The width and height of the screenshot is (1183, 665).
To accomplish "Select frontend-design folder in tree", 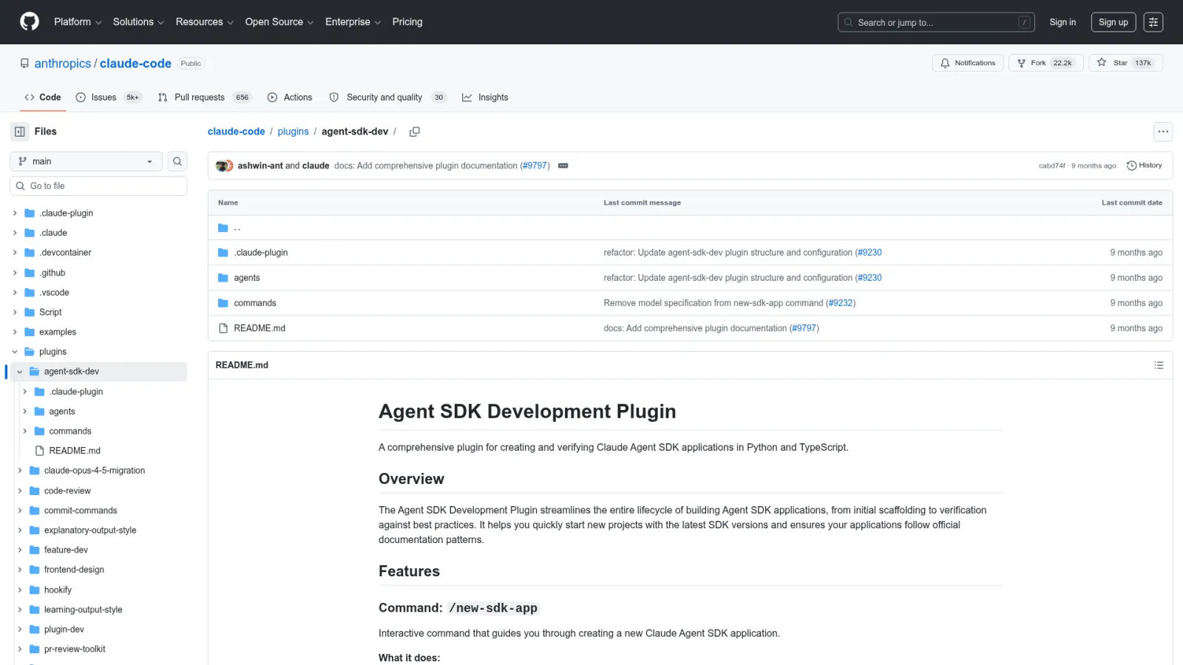I will click(74, 570).
